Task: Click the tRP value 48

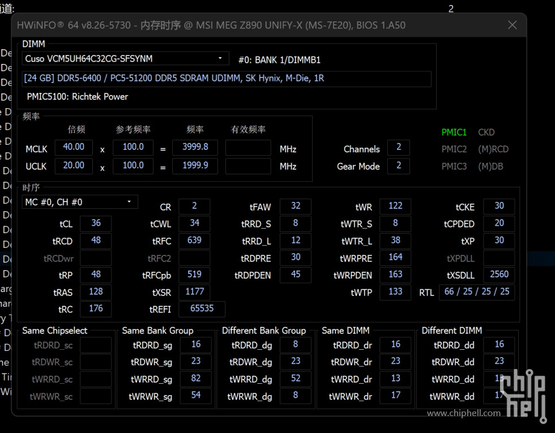Action: point(96,275)
